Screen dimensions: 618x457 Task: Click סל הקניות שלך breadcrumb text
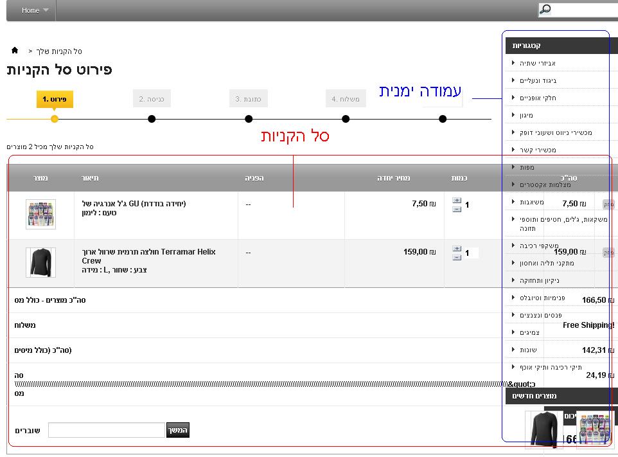click(59, 51)
